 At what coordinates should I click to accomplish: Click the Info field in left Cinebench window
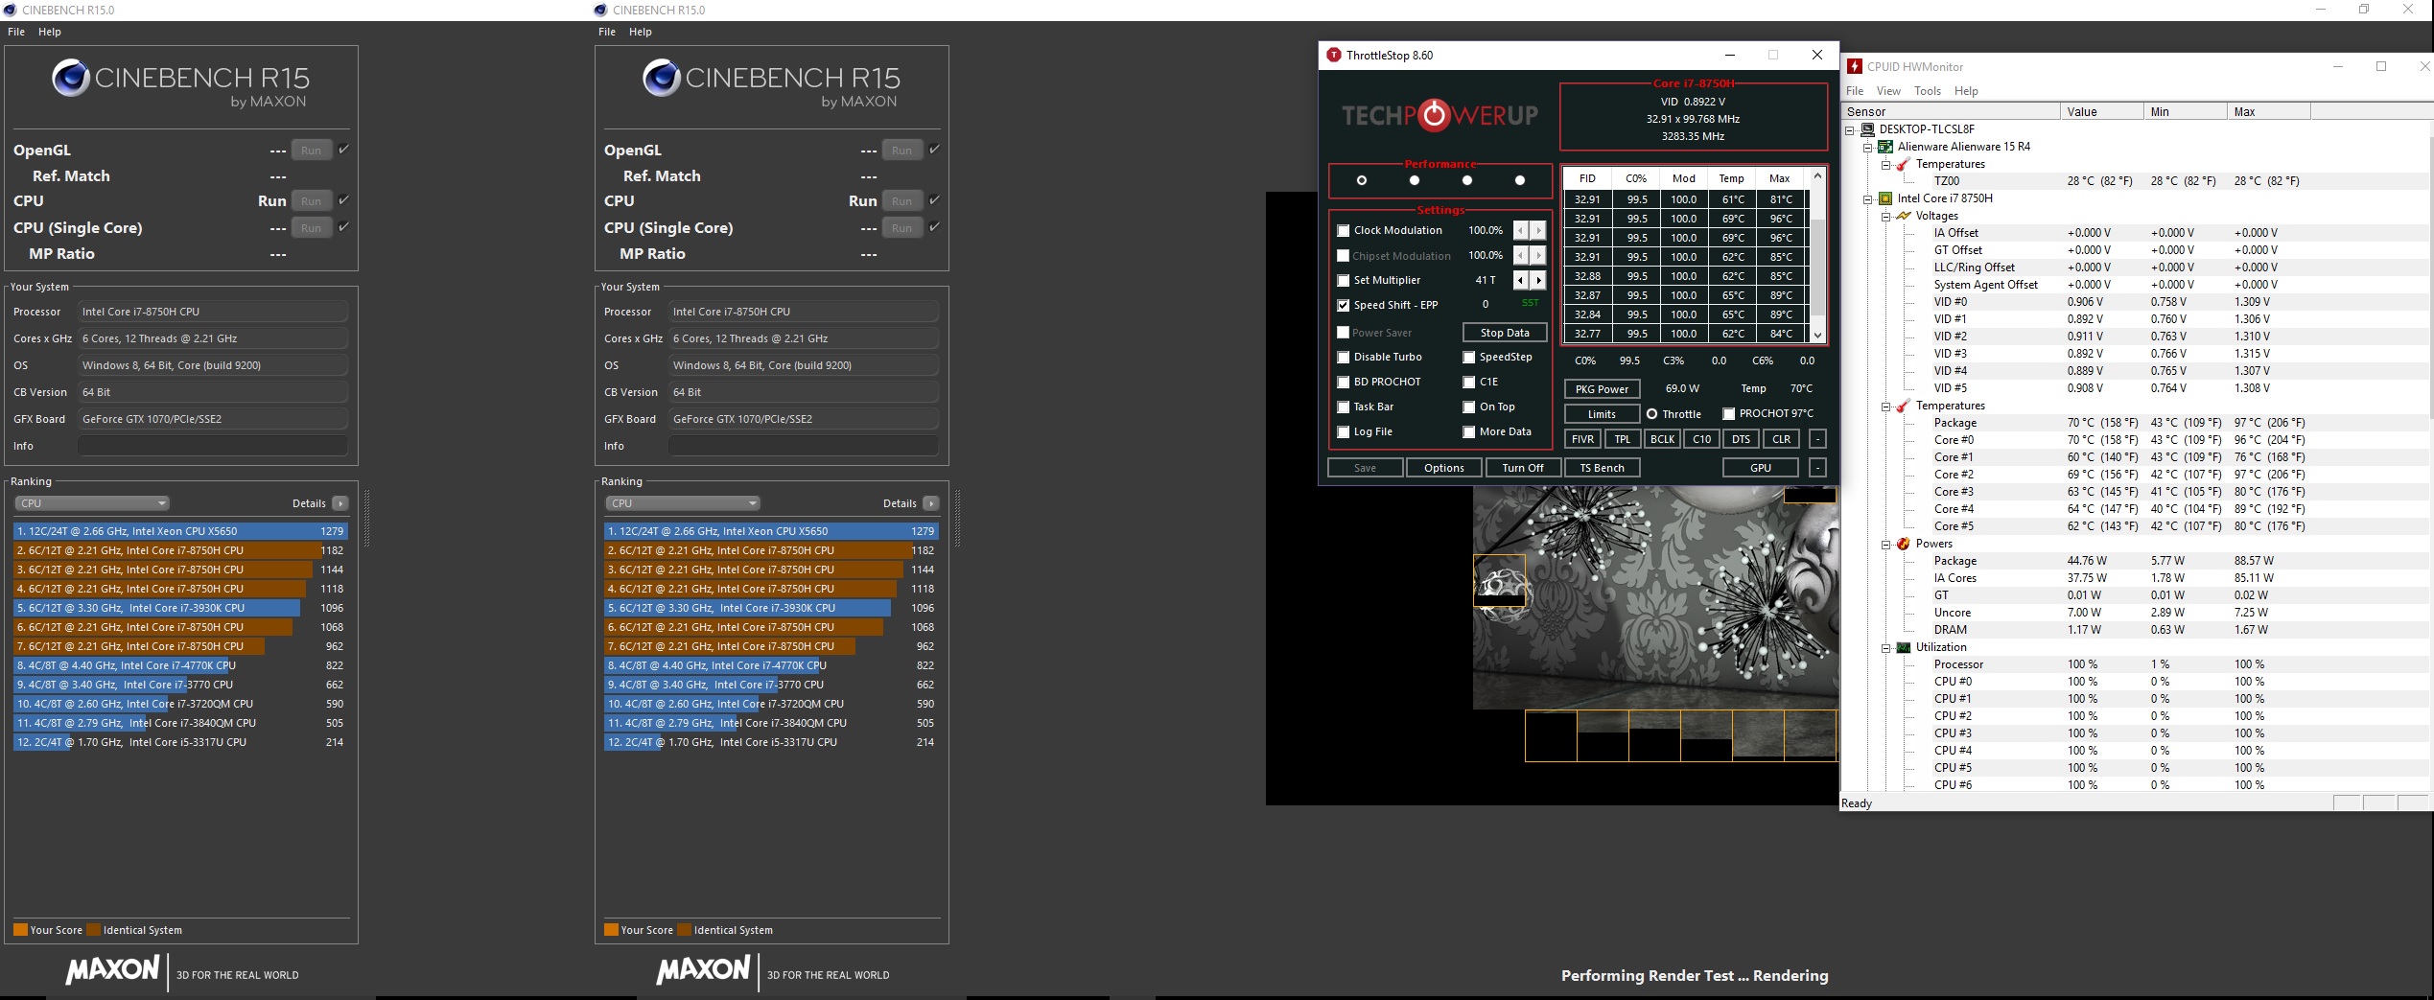[x=213, y=446]
